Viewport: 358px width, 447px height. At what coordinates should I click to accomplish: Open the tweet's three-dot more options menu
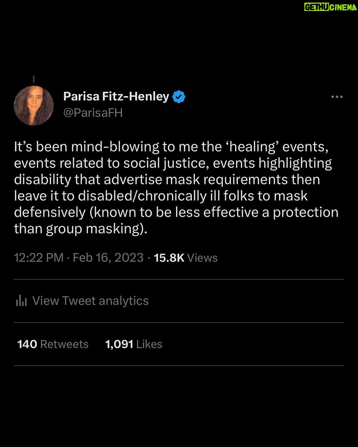(337, 97)
